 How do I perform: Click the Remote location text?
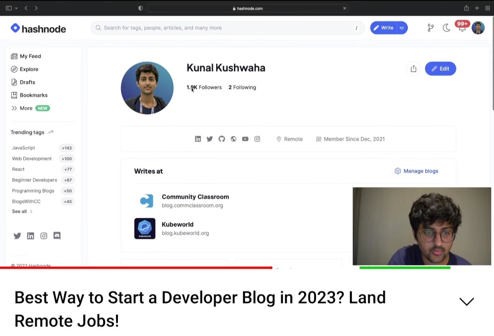(293, 139)
